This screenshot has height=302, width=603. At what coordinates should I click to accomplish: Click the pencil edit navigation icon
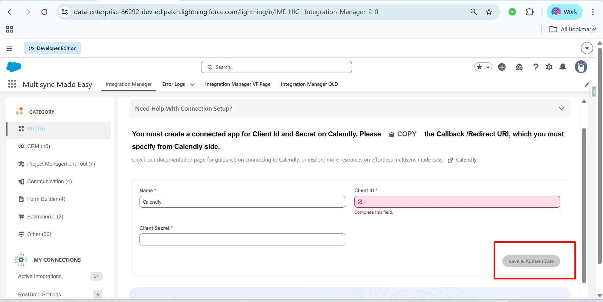pyautogui.click(x=587, y=85)
